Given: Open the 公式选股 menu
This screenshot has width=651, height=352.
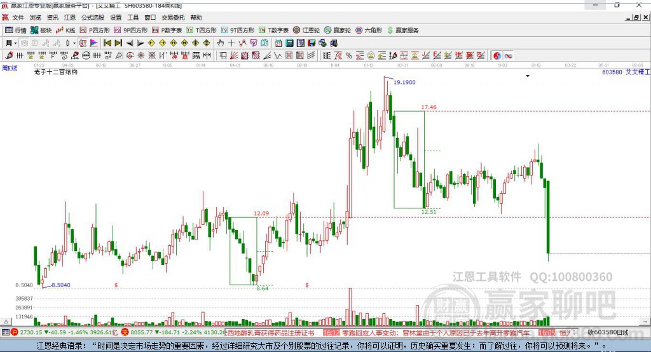Looking at the screenshot, I should pos(93,17).
